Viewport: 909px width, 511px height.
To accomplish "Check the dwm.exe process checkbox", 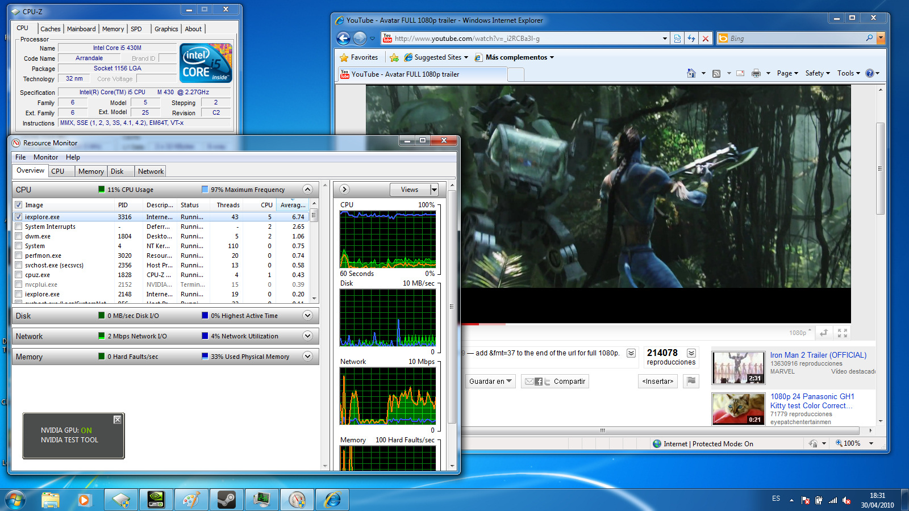I will [19, 236].
